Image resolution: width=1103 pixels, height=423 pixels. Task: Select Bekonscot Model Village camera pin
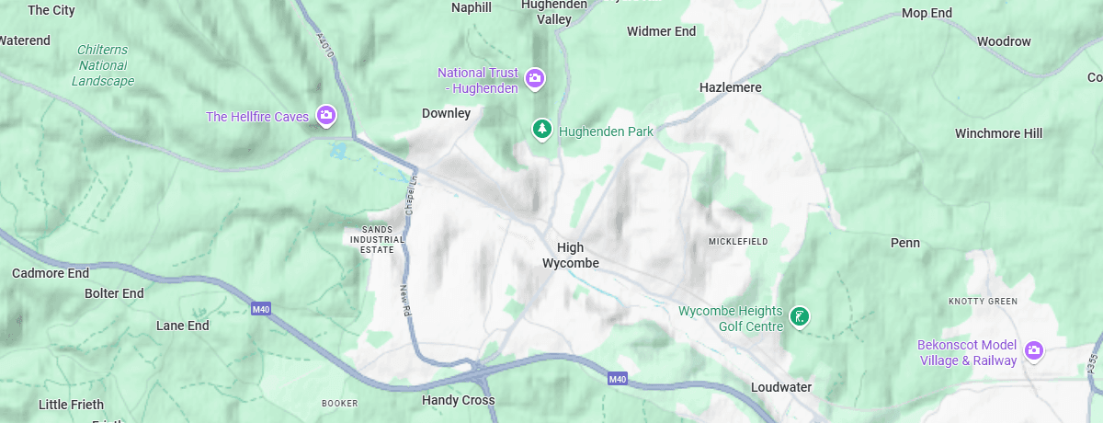[1034, 350]
